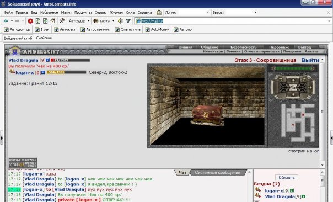Image resolution: width=333 pixels, height=202 pixels.
Task: Click the center refresh button of the navigator
Action: tap(293, 87)
